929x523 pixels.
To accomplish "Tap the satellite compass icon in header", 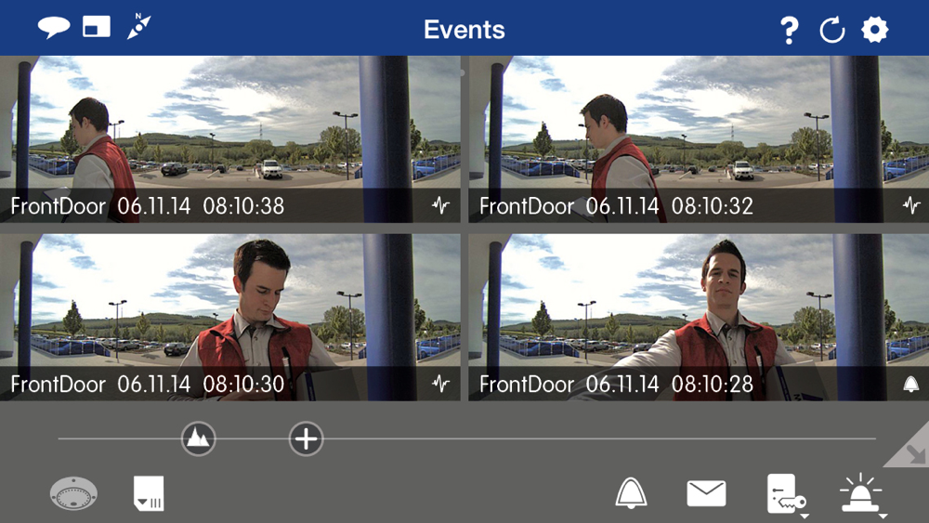I will 139,27.
